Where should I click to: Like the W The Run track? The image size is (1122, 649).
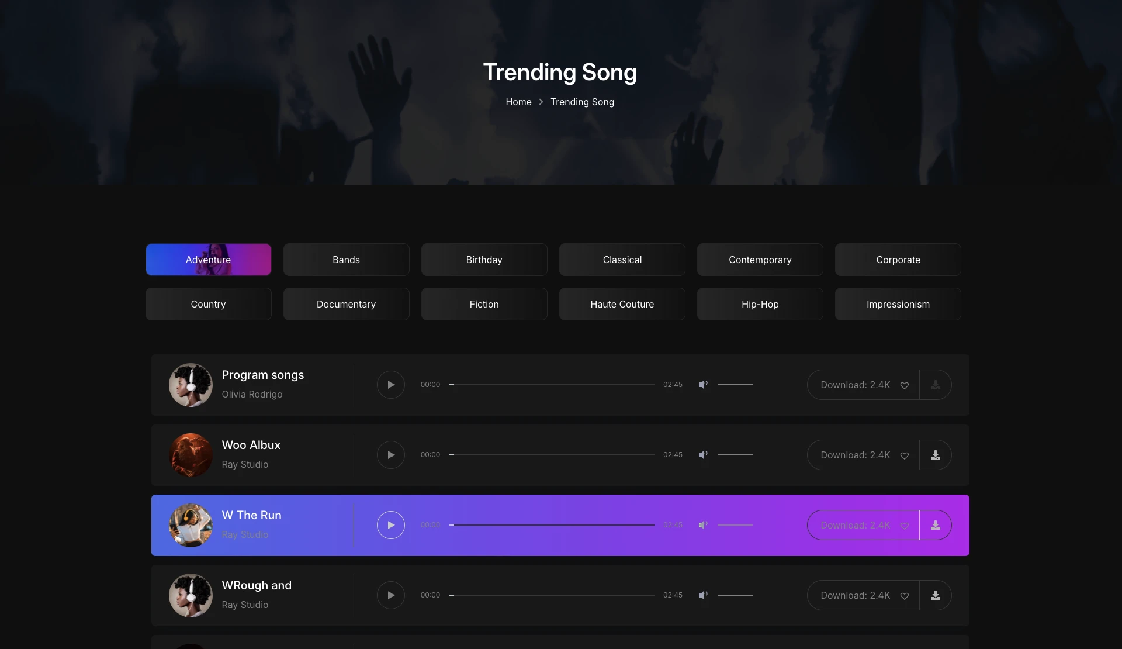tap(905, 526)
